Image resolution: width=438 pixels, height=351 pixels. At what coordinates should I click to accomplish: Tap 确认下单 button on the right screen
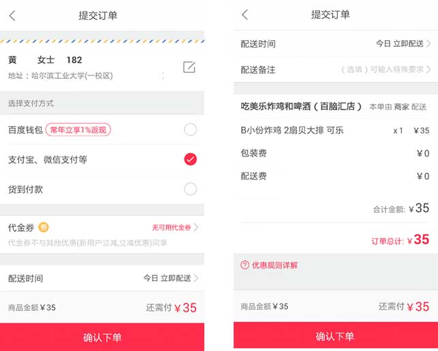336,335
